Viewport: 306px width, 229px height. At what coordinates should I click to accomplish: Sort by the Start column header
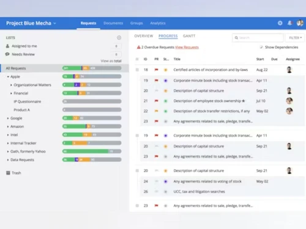260,59
